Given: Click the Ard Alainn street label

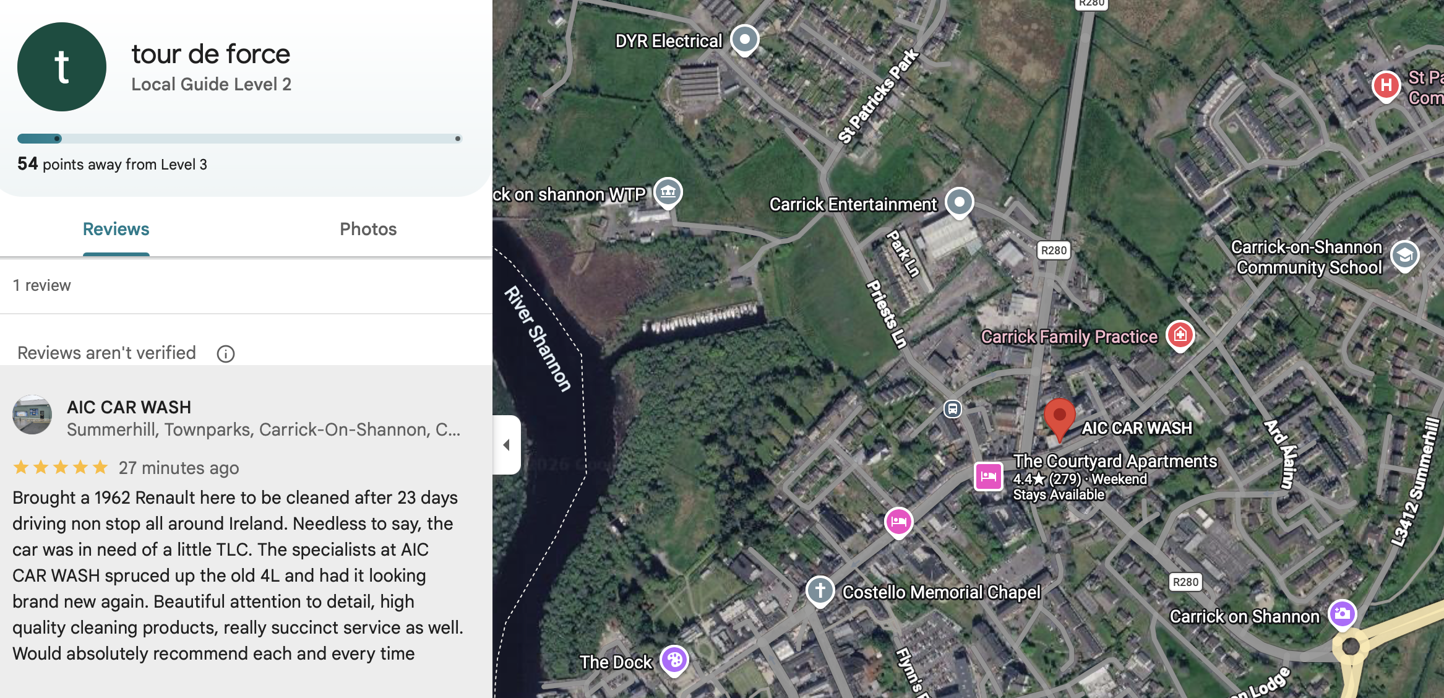Looking at the screenshot, I should (x=1281, y=454).
